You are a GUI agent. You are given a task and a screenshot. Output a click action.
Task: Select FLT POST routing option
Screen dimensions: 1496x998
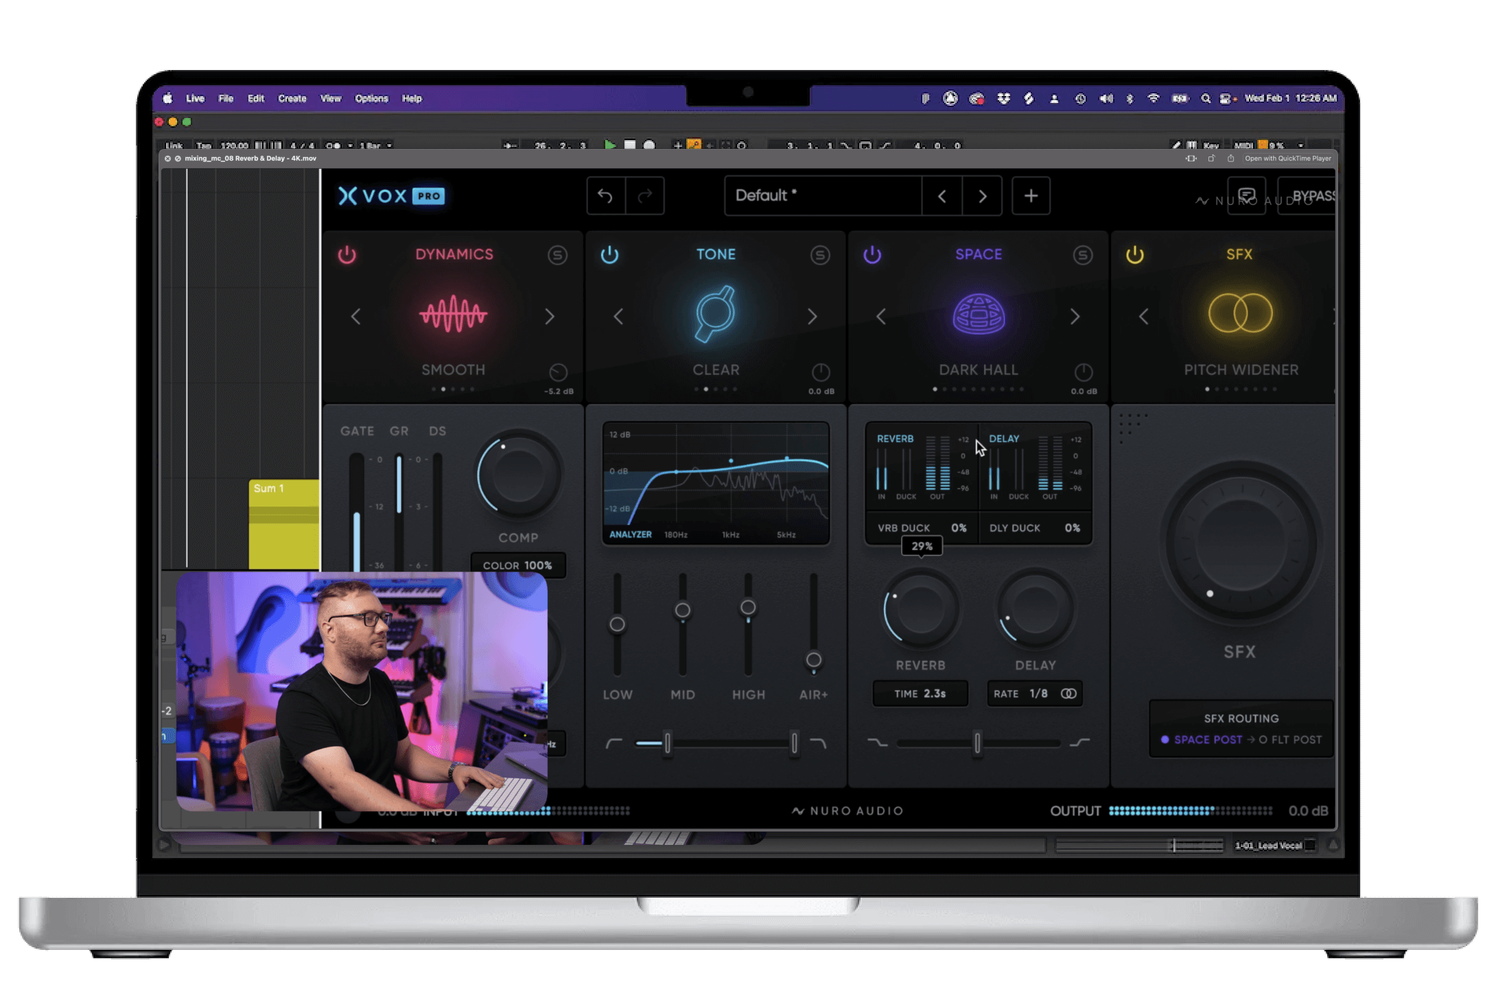tap(1290, 739)
